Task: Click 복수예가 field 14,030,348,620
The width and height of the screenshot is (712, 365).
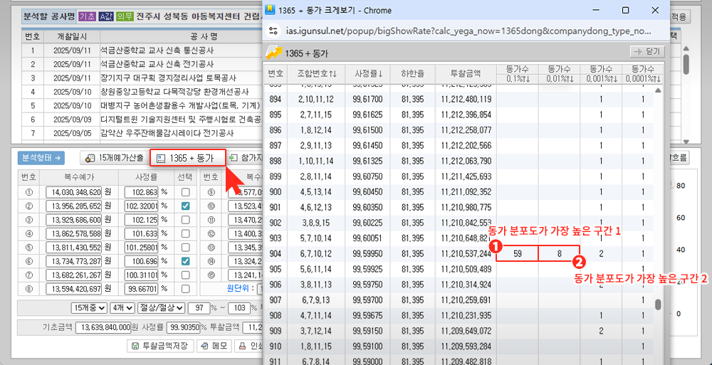Action: (x=73, y=193)
